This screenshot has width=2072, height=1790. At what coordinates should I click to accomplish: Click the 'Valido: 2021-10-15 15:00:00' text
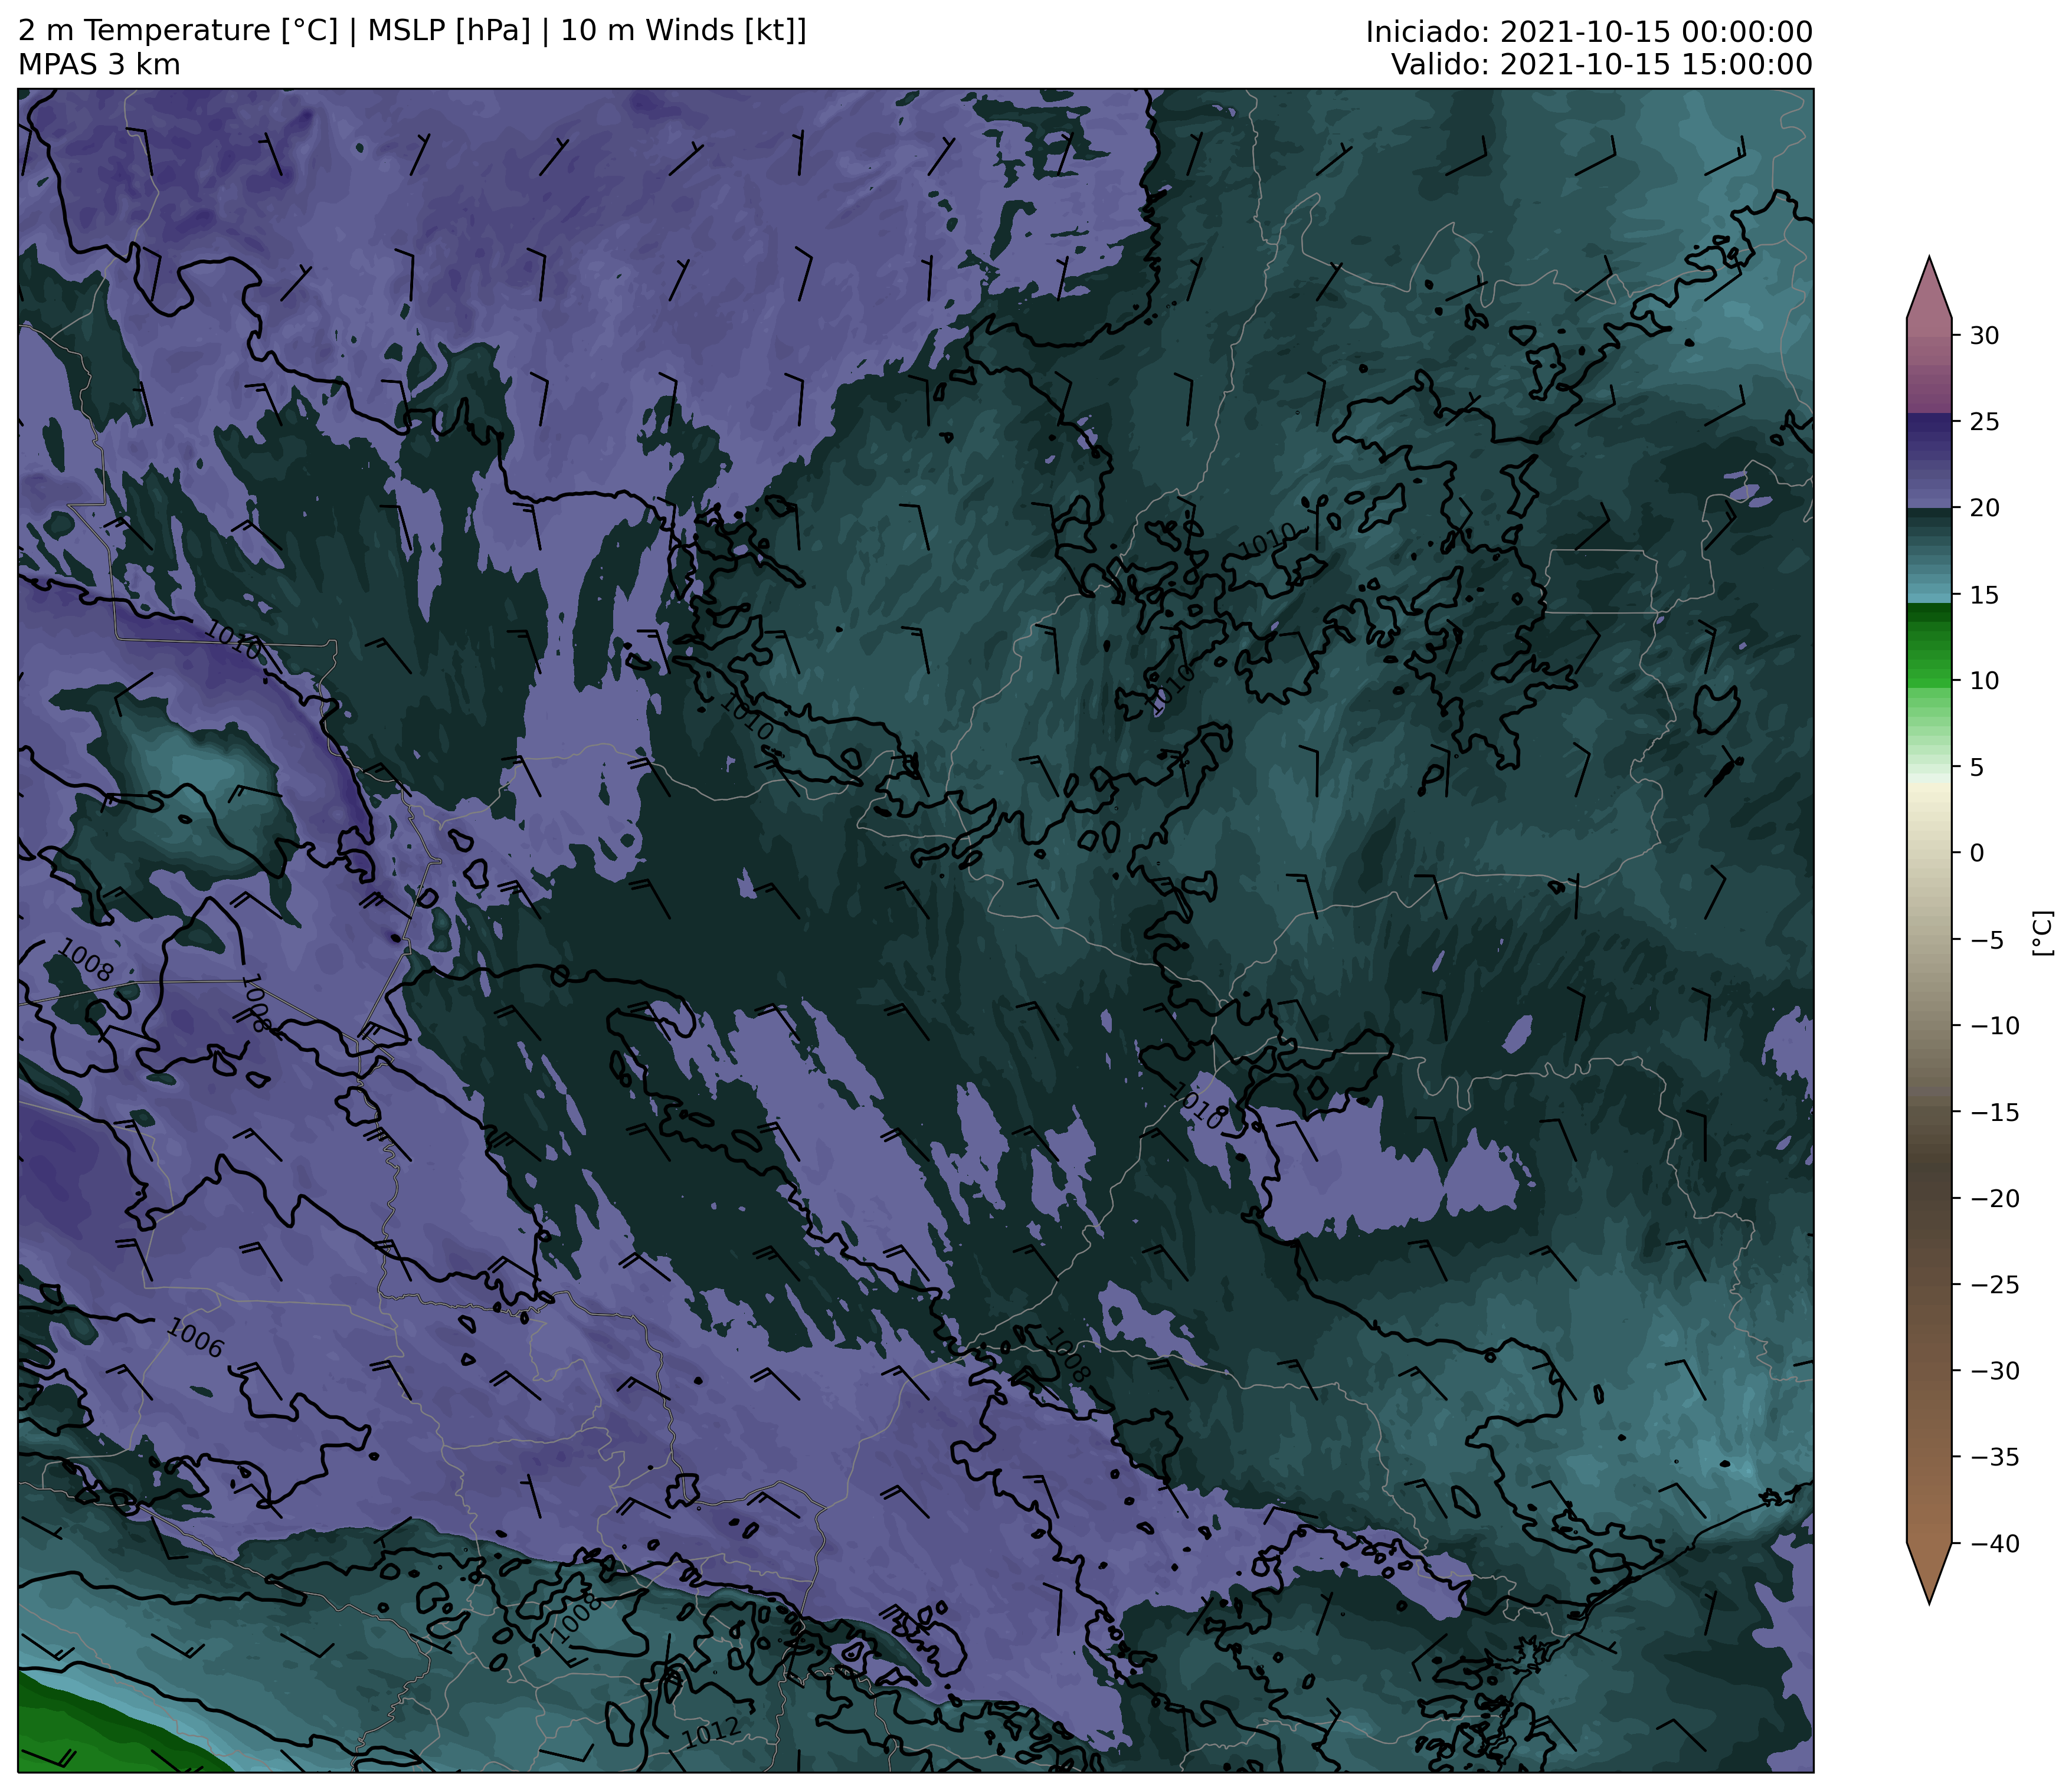pos(1601,65)
